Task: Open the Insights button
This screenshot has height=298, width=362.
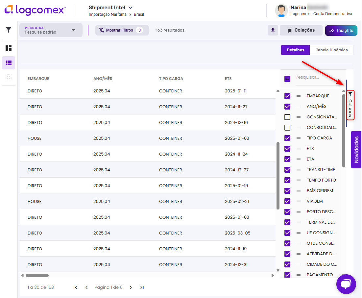Action: click(x=341, y=30)
